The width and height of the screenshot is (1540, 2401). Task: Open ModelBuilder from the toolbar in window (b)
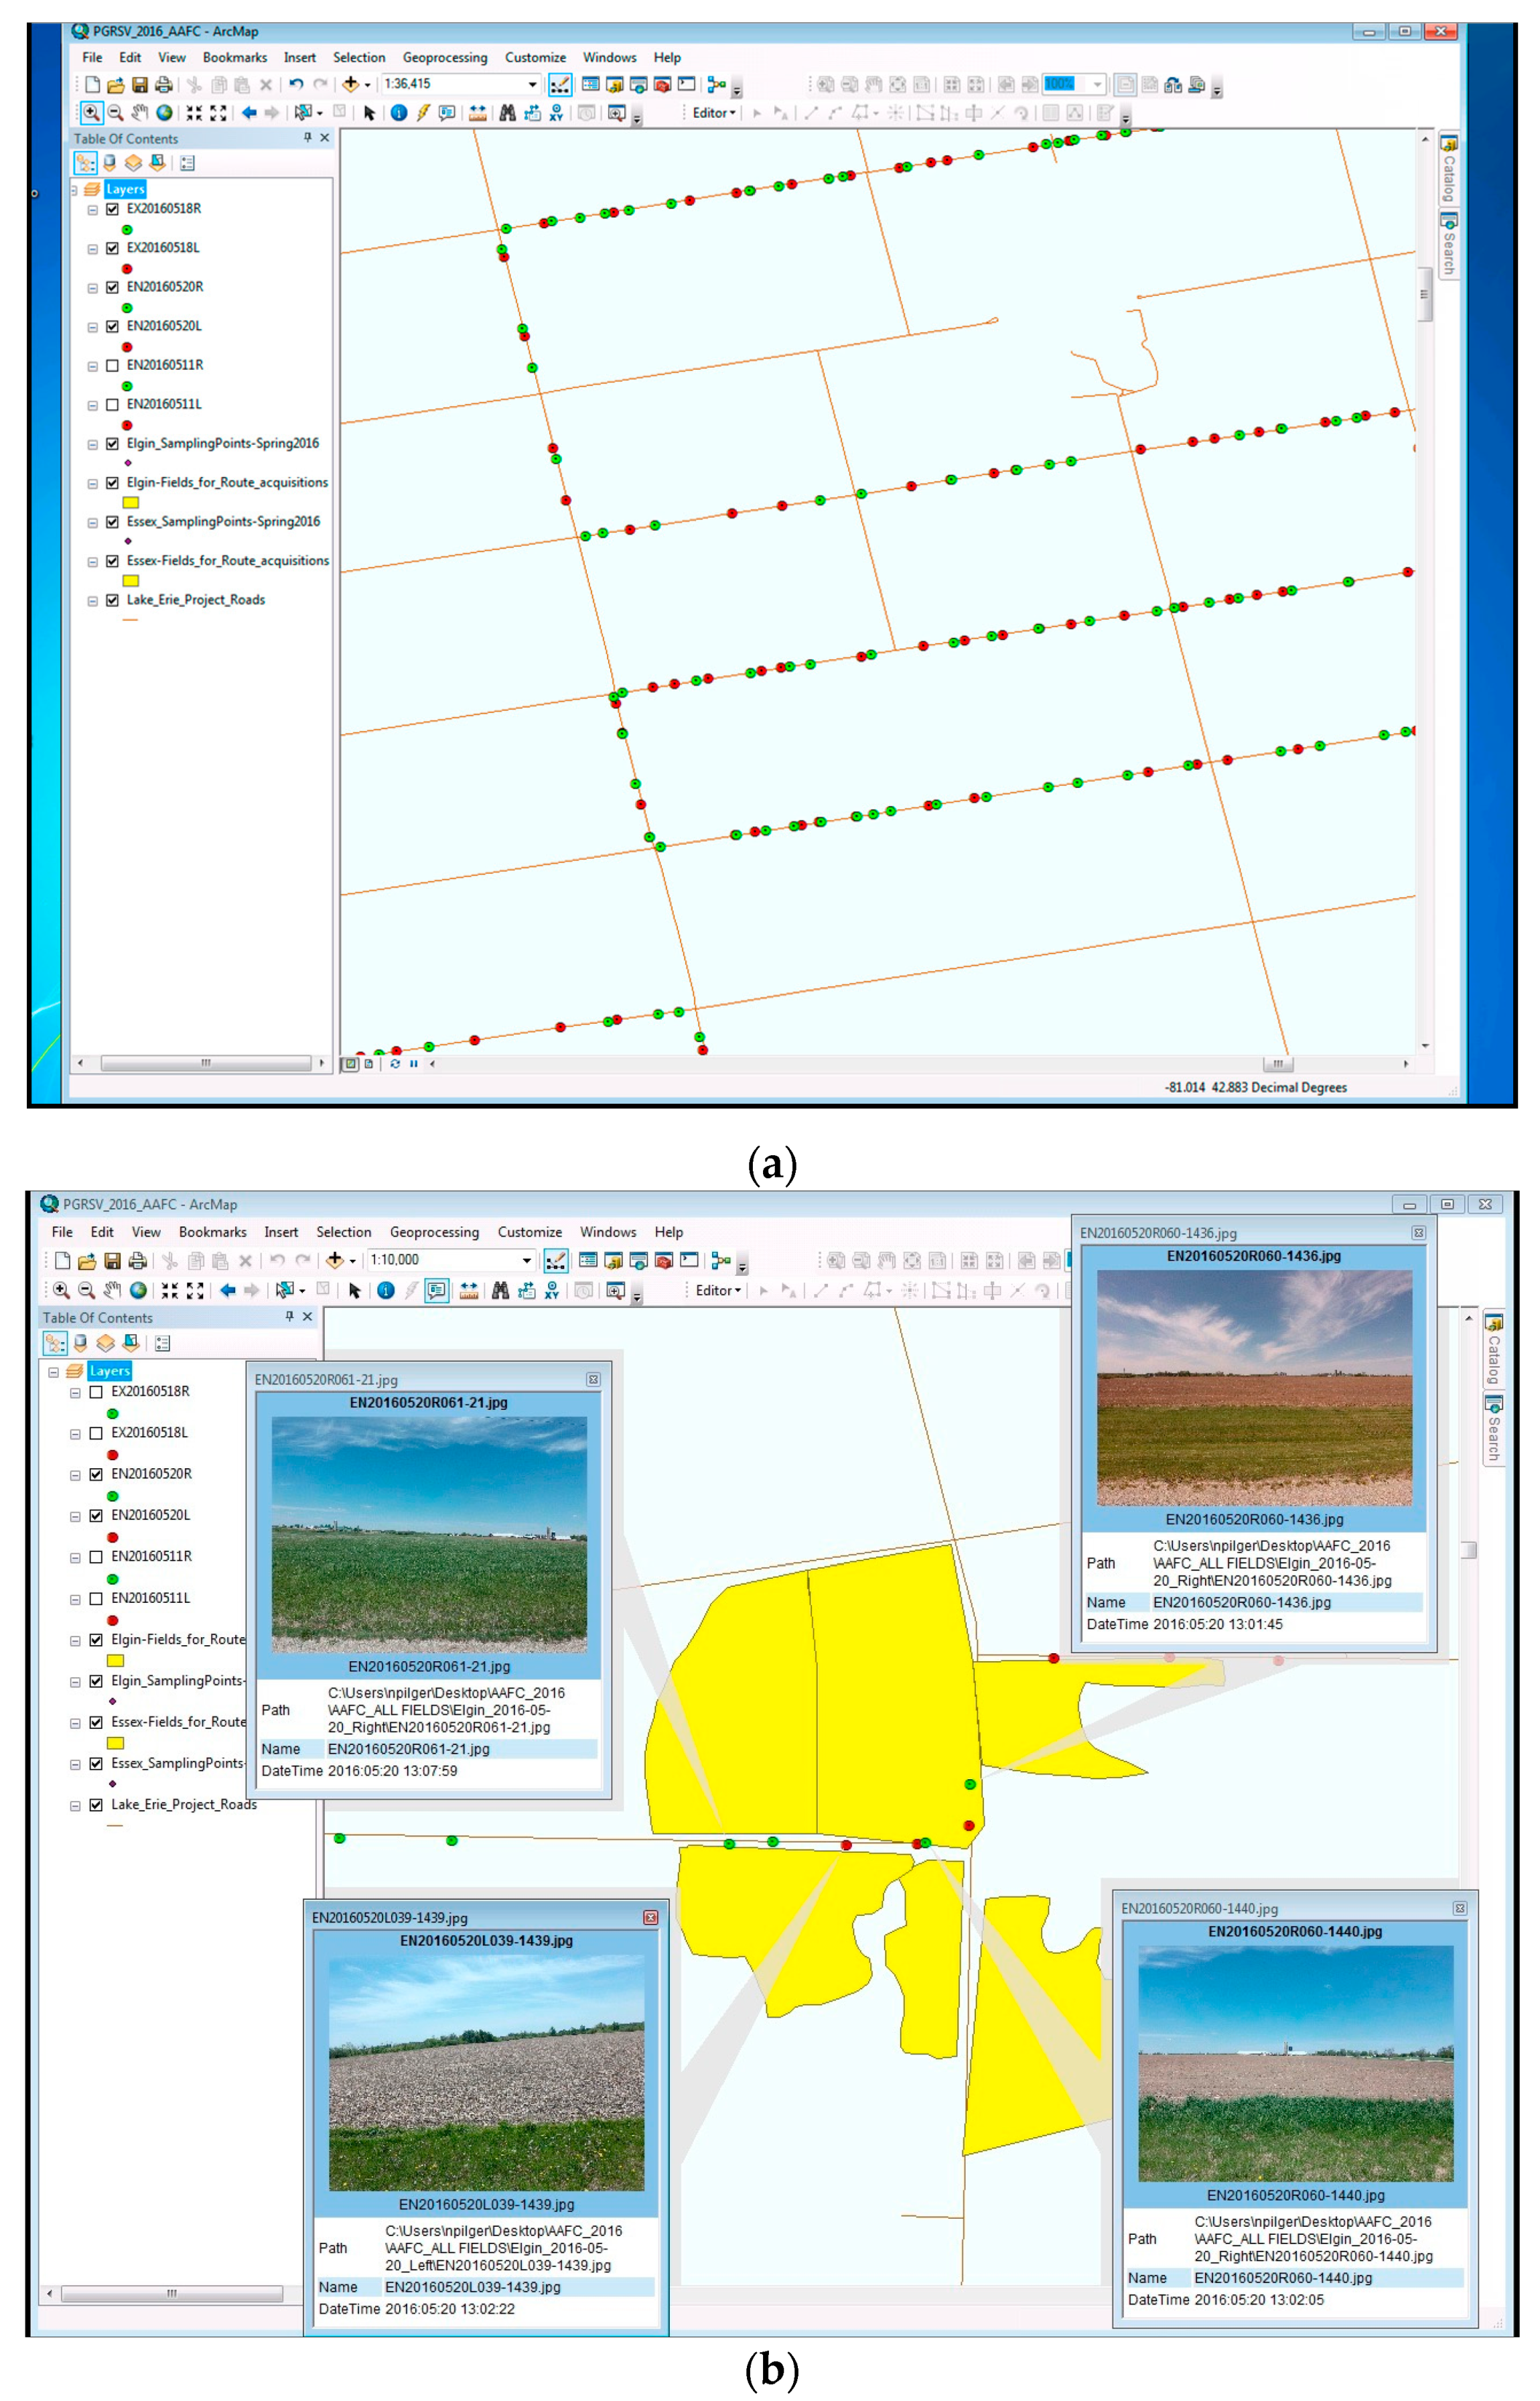(x=721, y=1260)
